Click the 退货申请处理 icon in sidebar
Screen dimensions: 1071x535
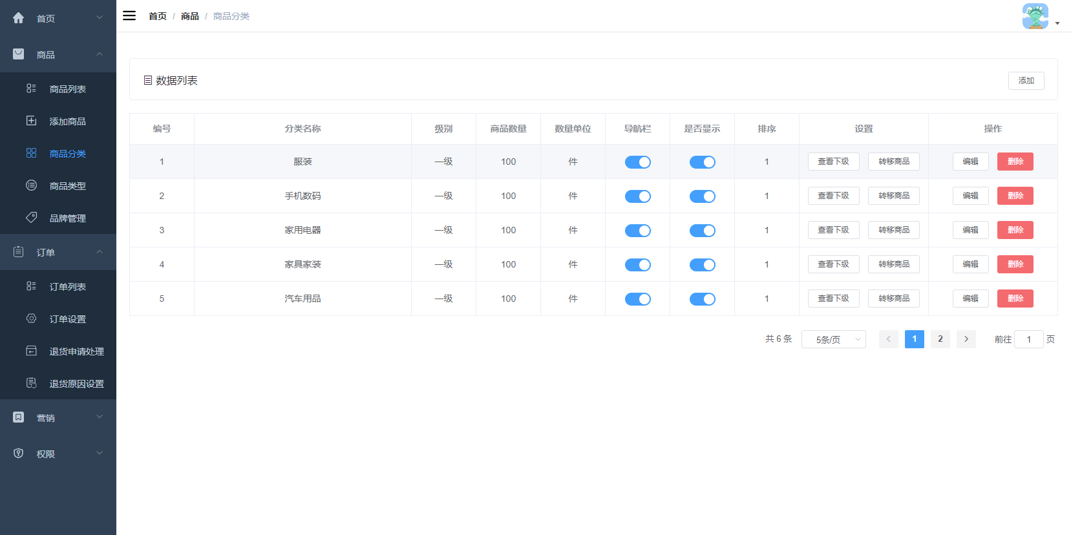click(31, 351)
